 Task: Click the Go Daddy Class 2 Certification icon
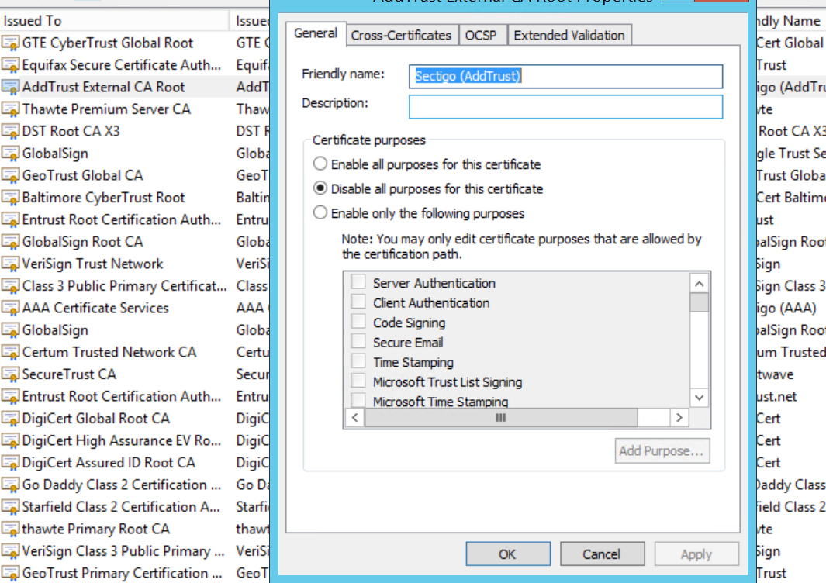[x=11, y=485]
